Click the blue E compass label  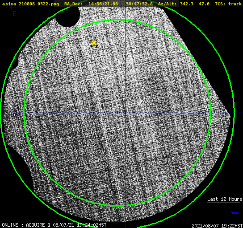click(x=15, y=14)
